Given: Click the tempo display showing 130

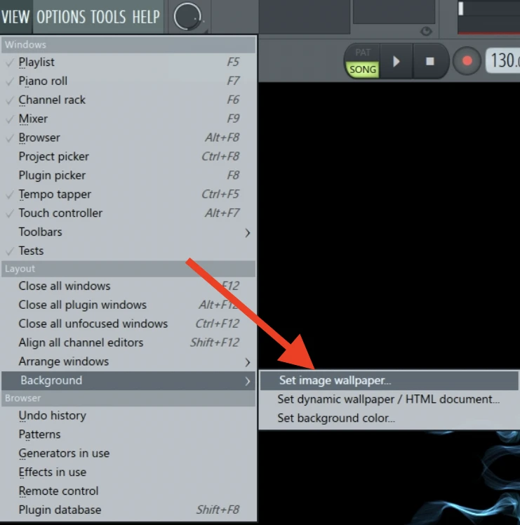Looking at the screenshot, I should pyautogui.click(x=502, y=61).
